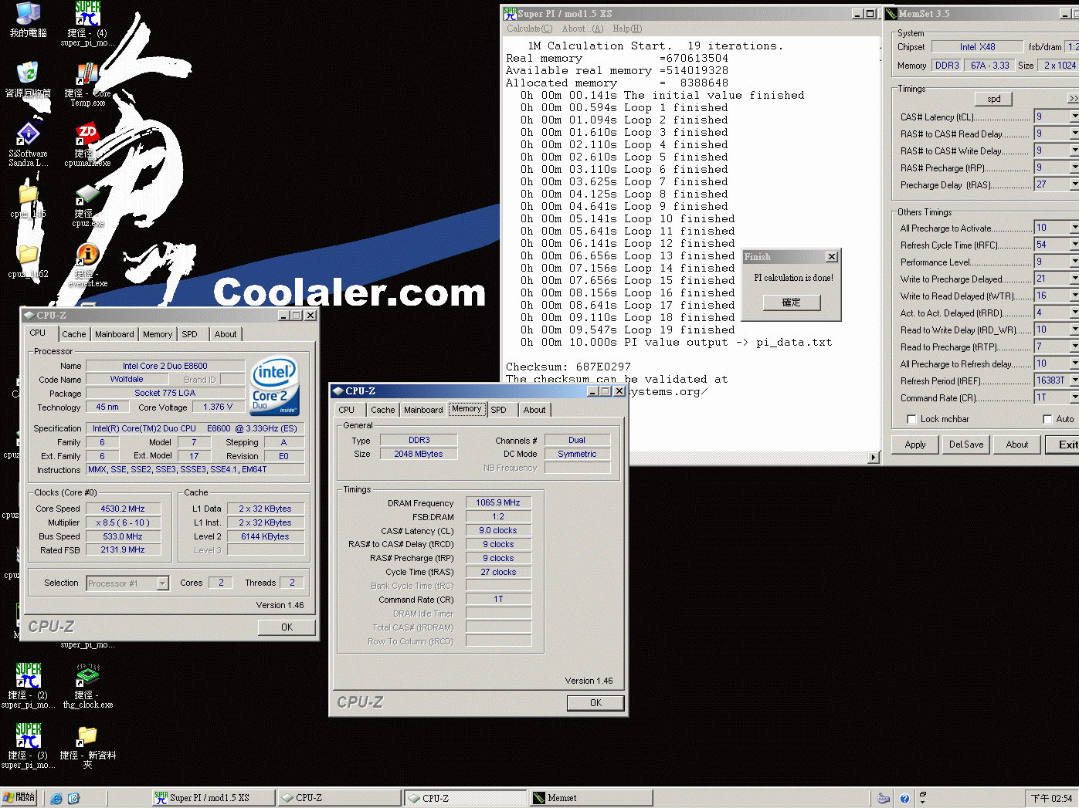Switch to SPD tab in CPU-Z memory window
Image resolution: width=1079 pixels, height=808 pixels.
pyautogui.click(x=499, y=410)
